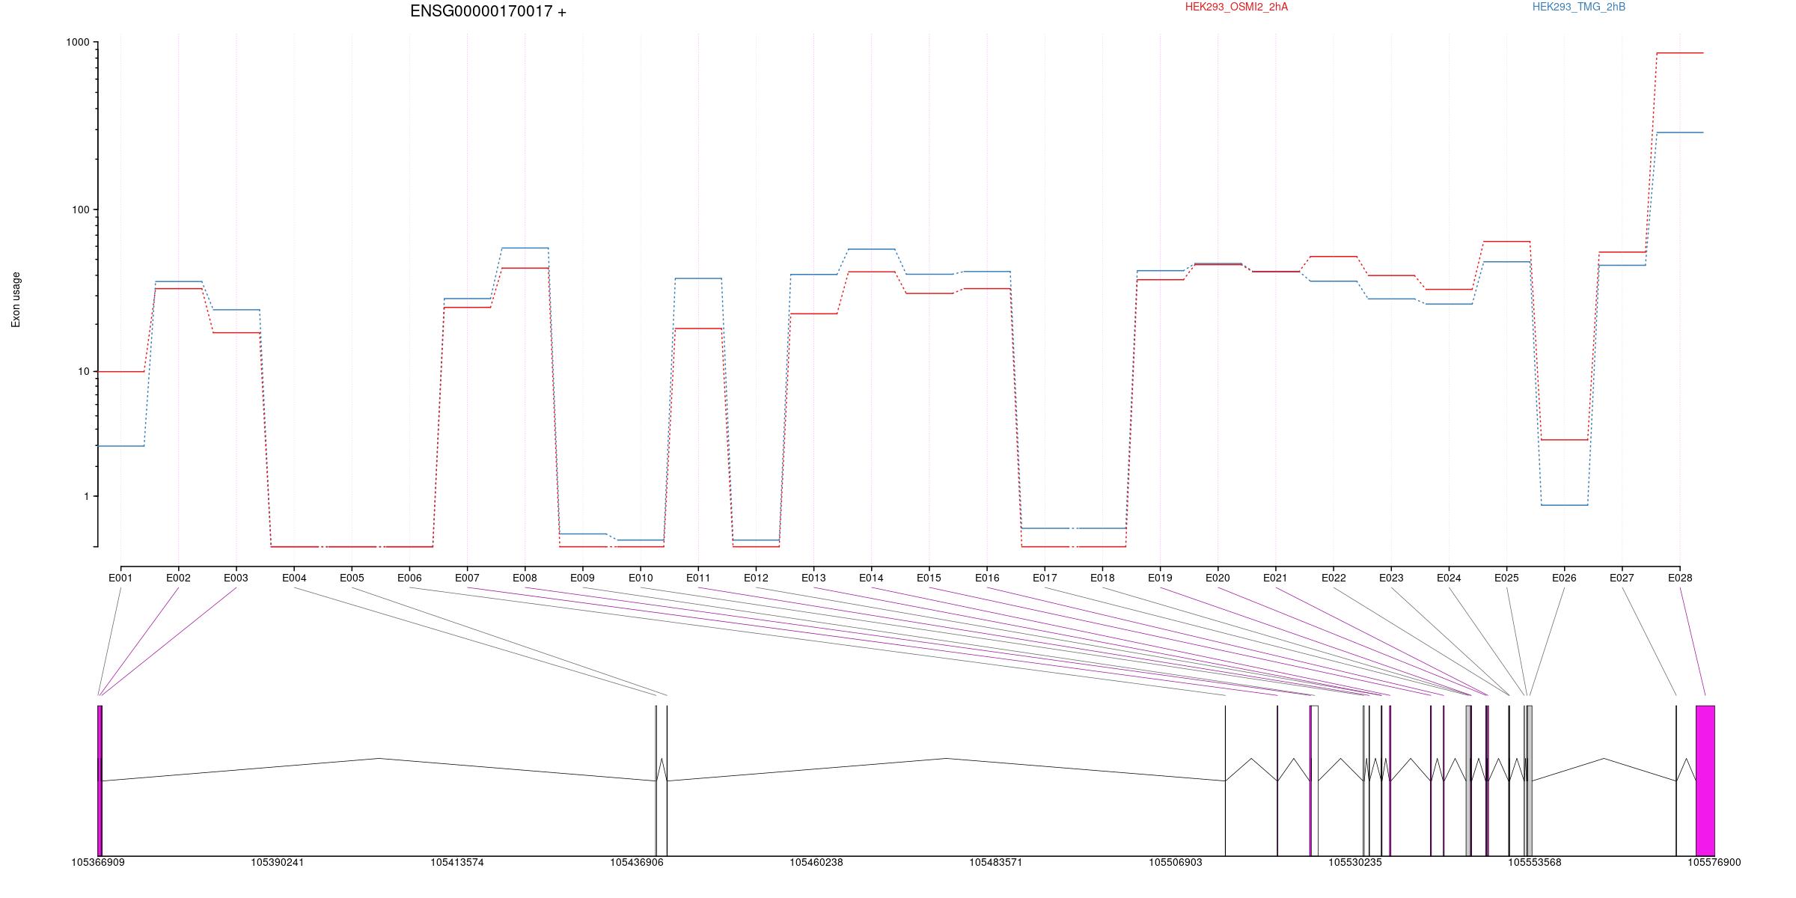The image size is (1796, 898).
Task: Click the blue E028 usage segment
Action: (x=1680, y=132)
